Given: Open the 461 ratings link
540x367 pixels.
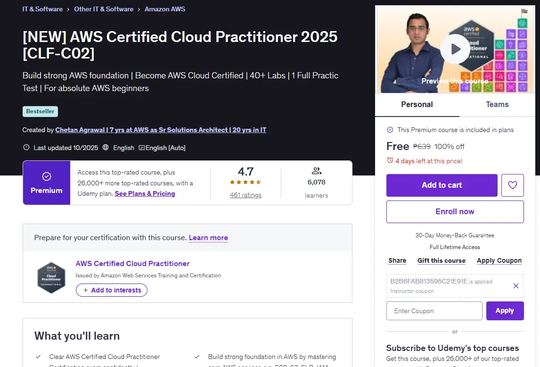Looking at the screenshot, I should 245,195.
